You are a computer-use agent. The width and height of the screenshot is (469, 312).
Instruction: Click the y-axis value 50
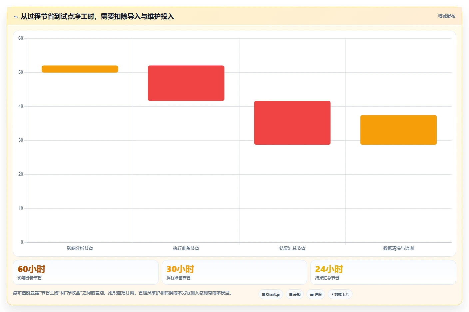(x=21, y=72)
